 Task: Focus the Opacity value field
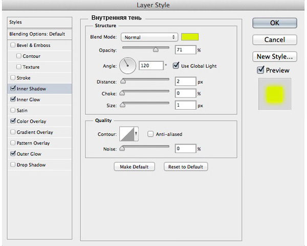pos(185,50)
